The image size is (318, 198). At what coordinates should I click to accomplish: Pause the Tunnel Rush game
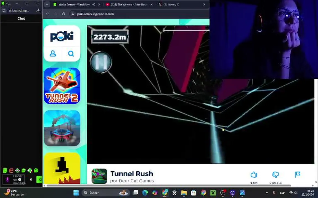tap(101, 62)
